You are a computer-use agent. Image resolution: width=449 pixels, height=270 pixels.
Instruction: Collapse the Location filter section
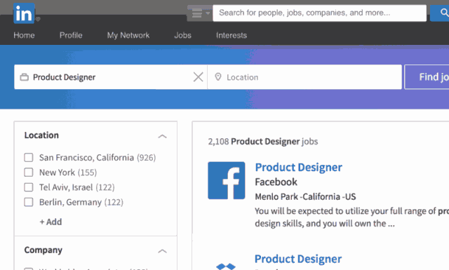pos(162,136)
